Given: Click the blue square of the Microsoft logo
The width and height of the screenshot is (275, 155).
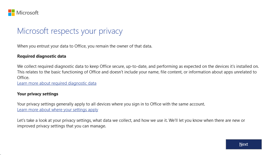Looking at the screenshot, I should 10,14.
